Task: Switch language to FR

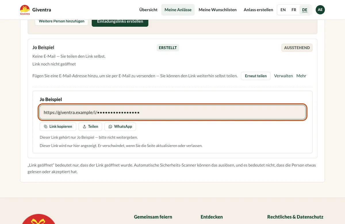Action: point(294,10)
